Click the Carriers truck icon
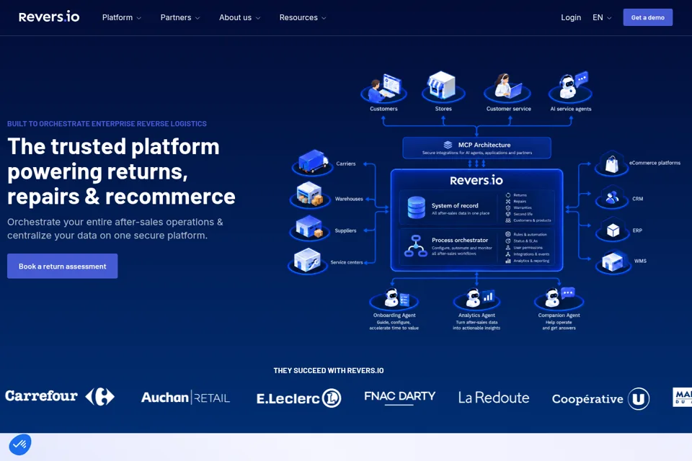The height and width of the screenshot is (461, 692). (312, 162)
